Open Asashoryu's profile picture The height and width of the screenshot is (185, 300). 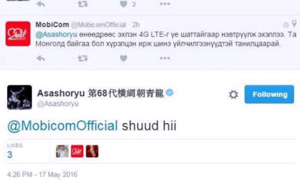19,97
